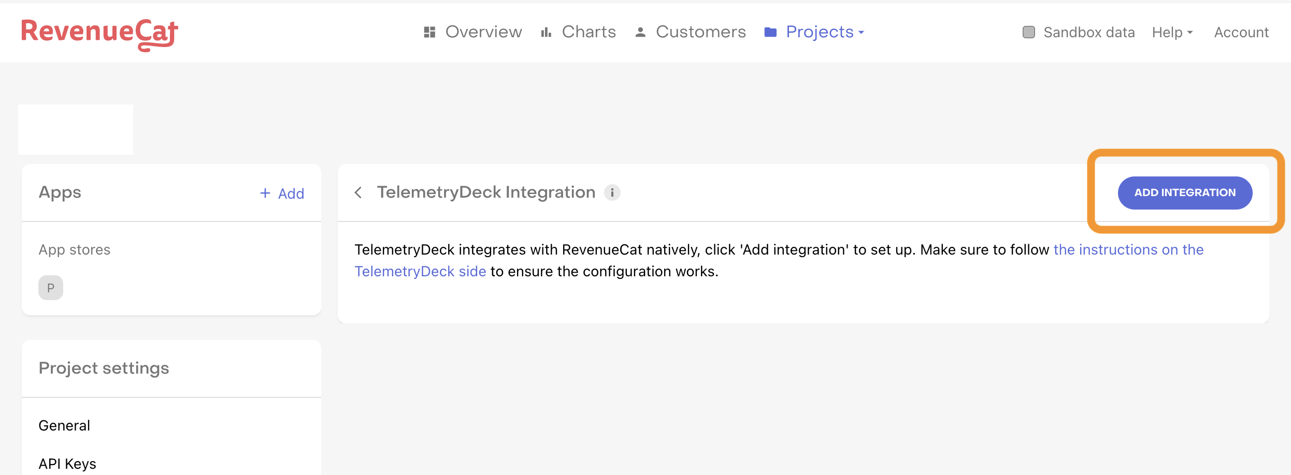Click the plus icon next to Add
Screen dimensions: 1291x475
click(265, 193)
